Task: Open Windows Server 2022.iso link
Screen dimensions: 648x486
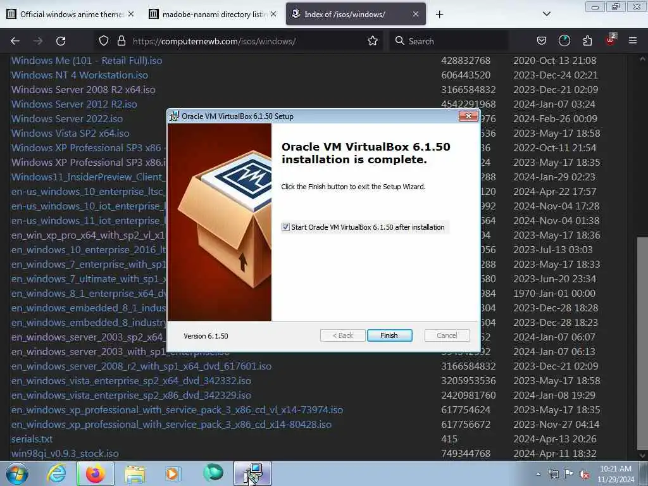Action: tap(67, 118)
